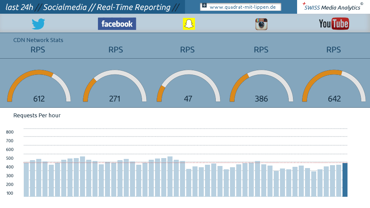Click the RPS label under Snapchat
370x208 pixels.
(187, 50)
